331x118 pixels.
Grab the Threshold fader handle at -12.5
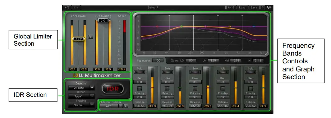(79, 39)
